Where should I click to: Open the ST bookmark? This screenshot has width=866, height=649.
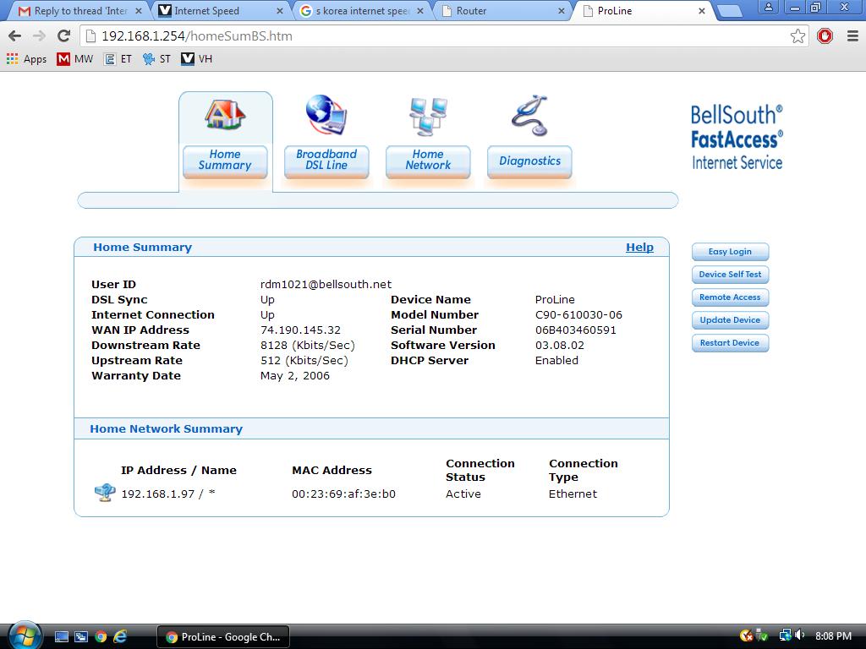tap(156, 58)
